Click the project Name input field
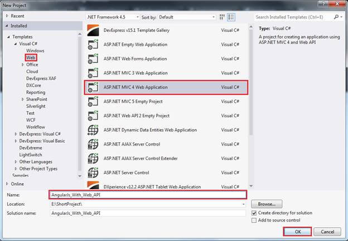The height and width of the screenshot is (241, 348). [148, 195]
